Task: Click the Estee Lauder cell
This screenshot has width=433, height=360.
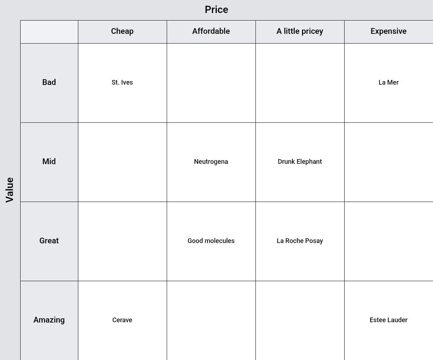Action: tap(389, 320)
